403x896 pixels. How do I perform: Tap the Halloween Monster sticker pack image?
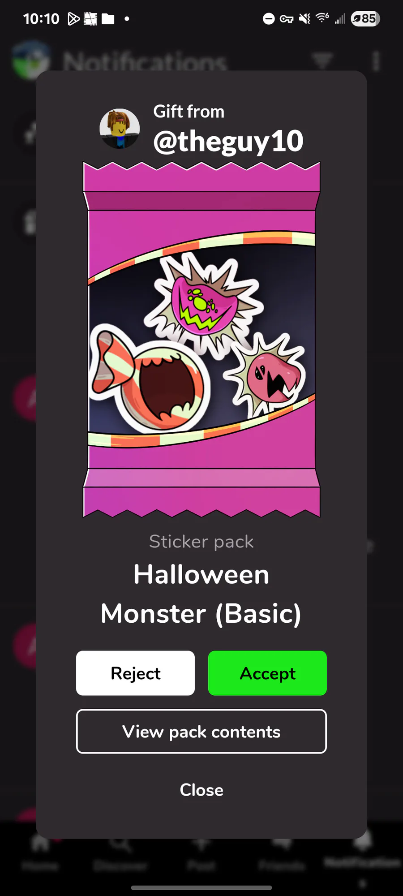pyautogui.click(x=201, y=339)
